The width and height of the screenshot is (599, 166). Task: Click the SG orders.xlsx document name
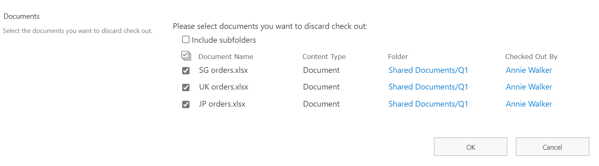click(223, 70)
